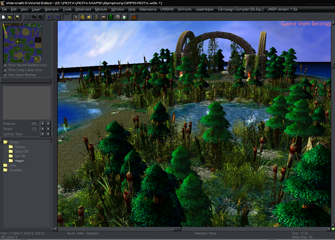This screenshot has height=240, width=335.
Task: Click the viewport's scroll-down arrow
Action: tap(333, 225)
